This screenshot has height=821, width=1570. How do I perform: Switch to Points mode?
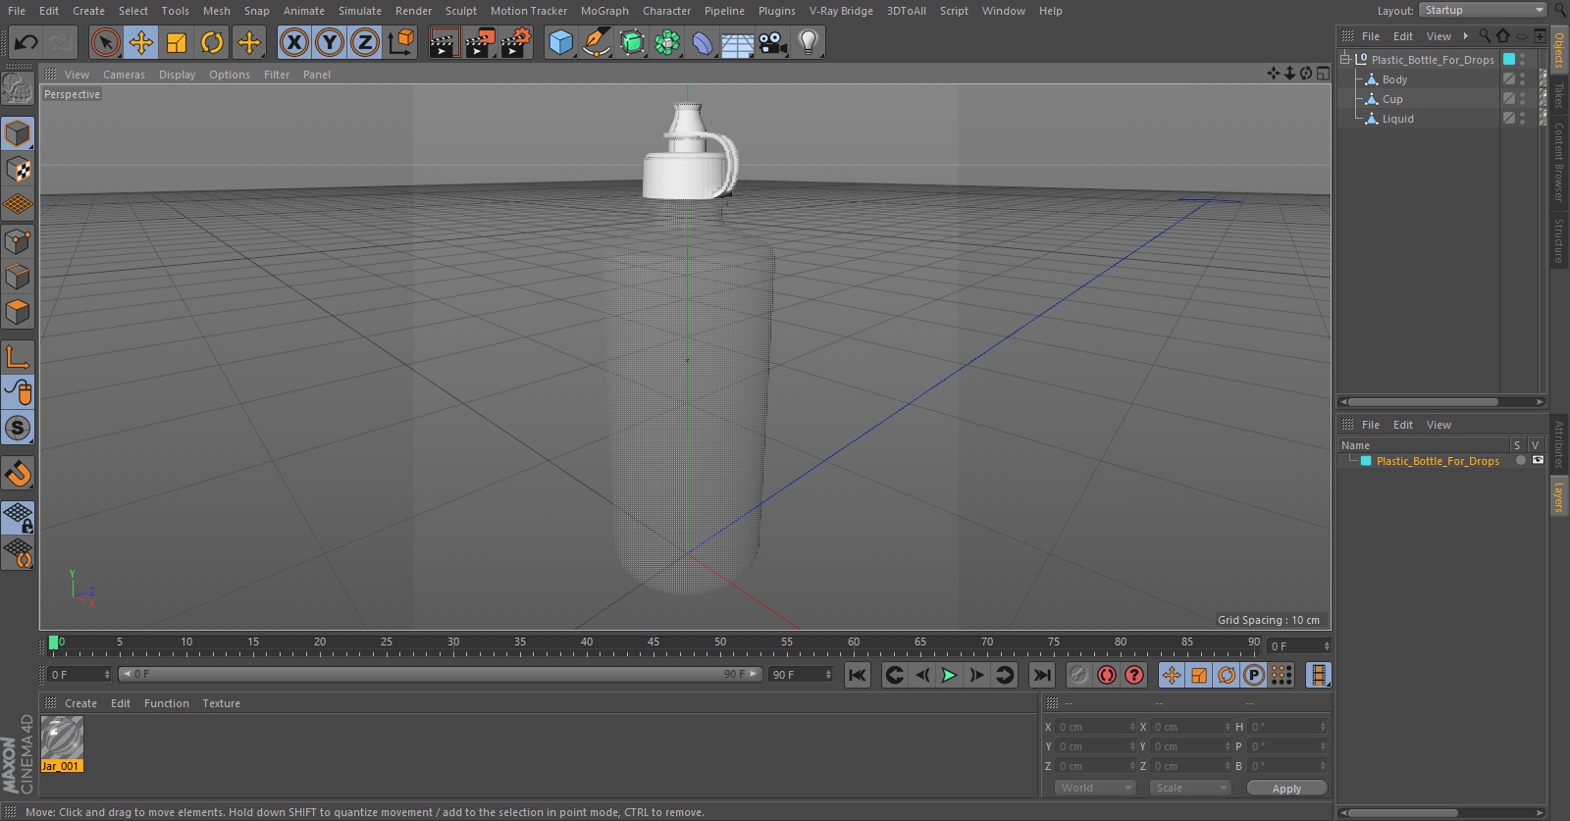[x=18, y=241]
